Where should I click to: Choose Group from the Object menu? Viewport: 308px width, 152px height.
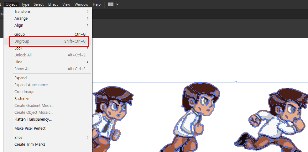[48, 34]
